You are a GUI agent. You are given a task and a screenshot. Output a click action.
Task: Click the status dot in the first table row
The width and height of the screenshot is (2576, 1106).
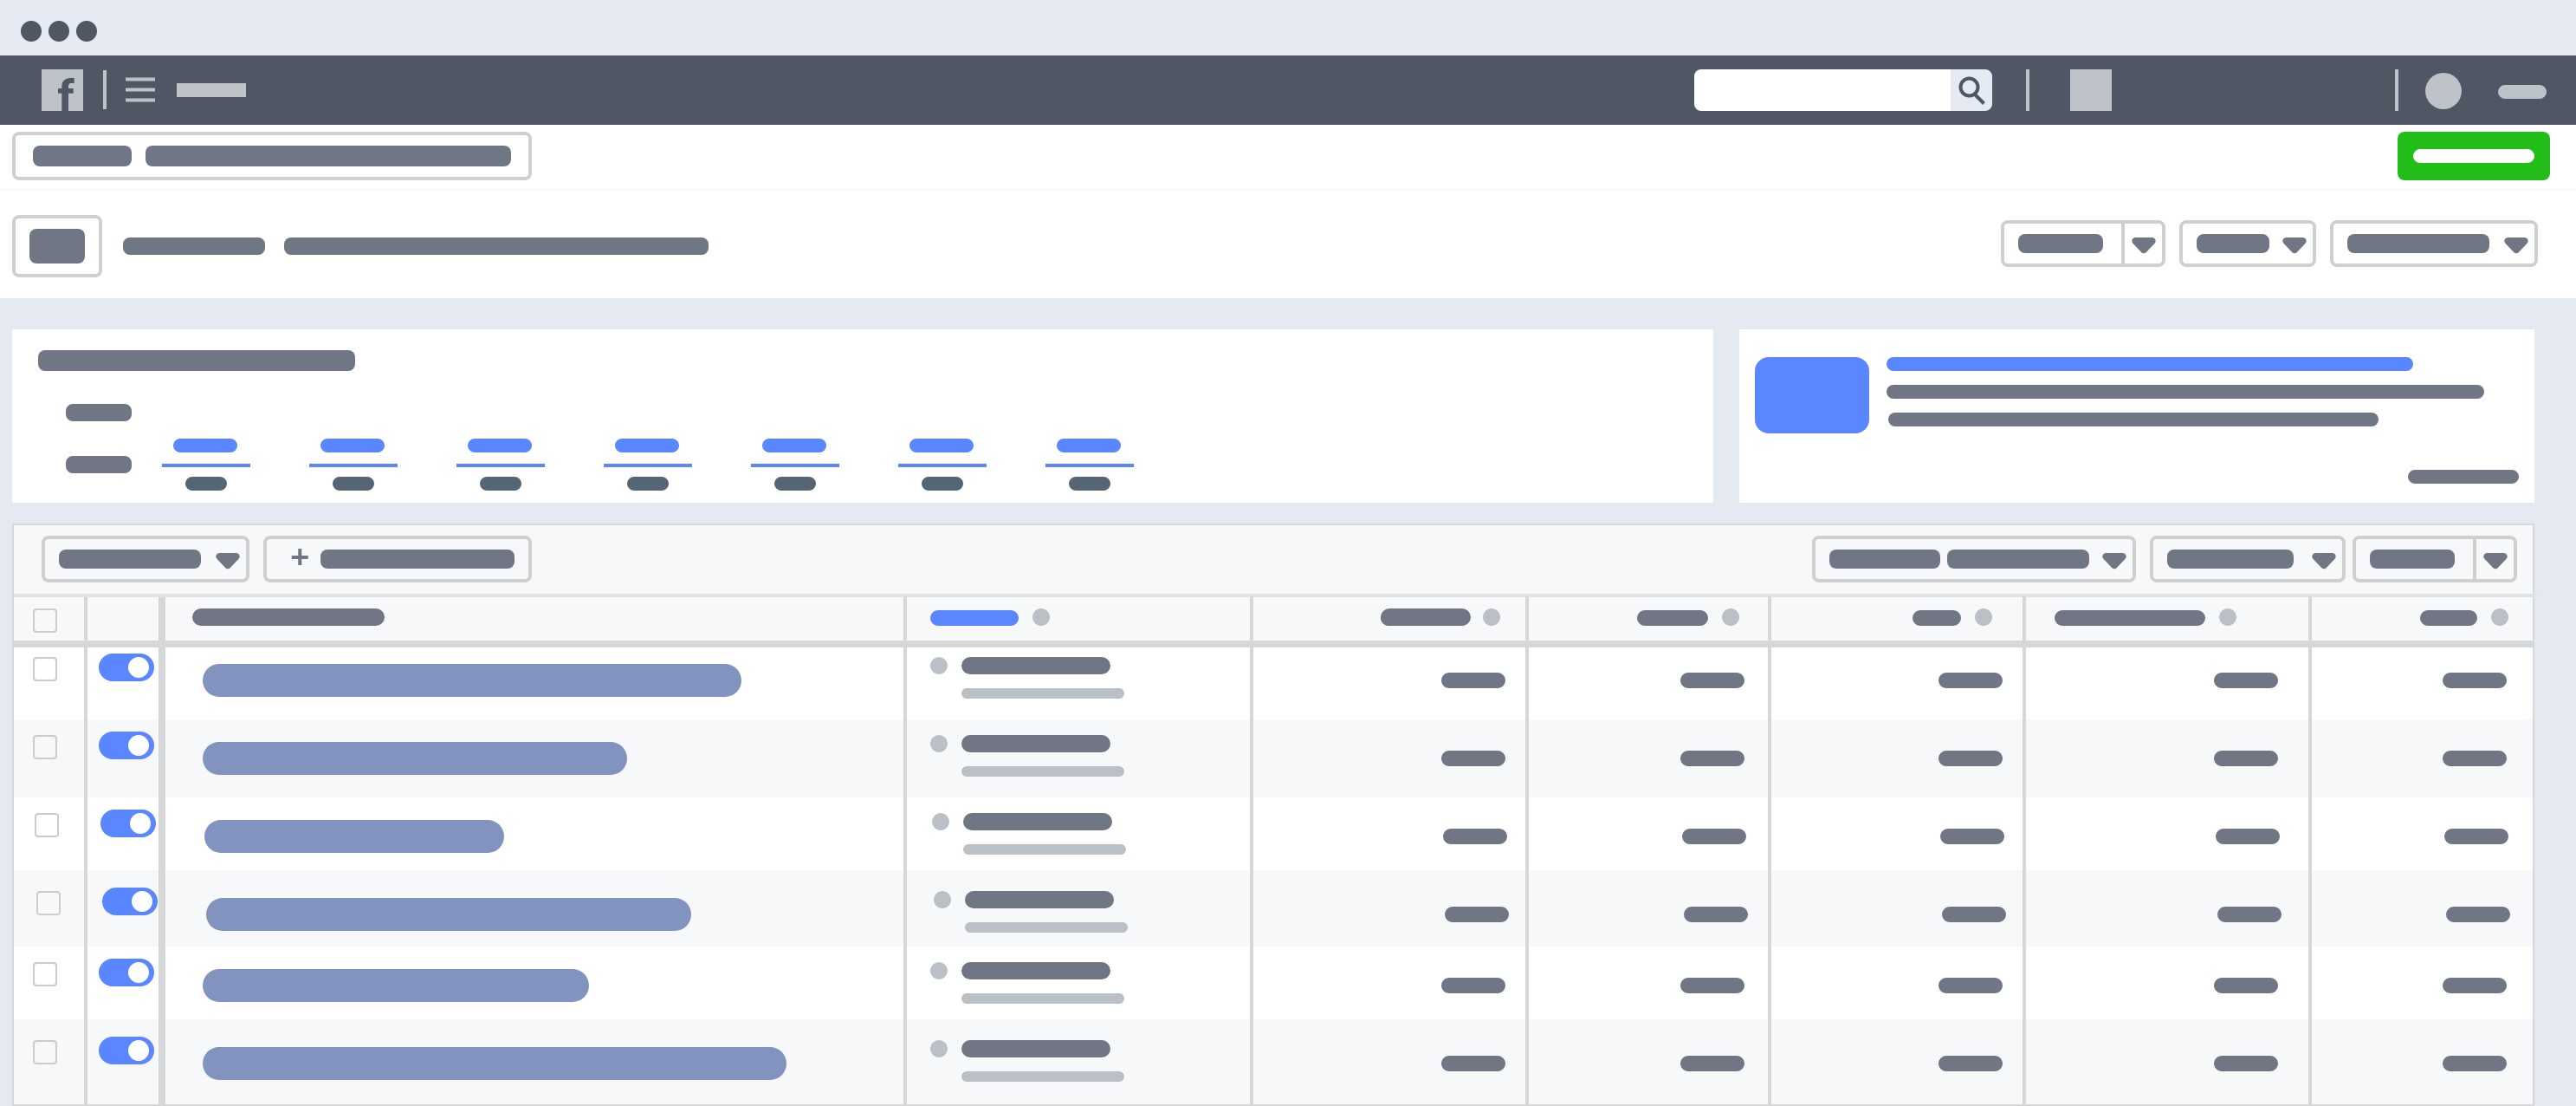point(938,666)
